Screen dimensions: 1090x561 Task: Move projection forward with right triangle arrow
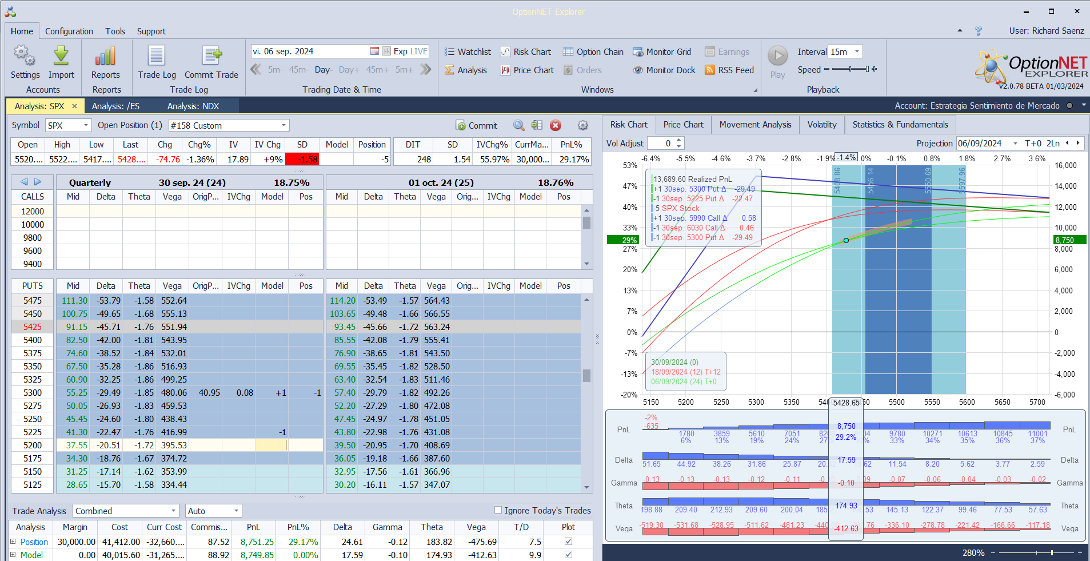pyautogui.click(x=1078, y=143)
